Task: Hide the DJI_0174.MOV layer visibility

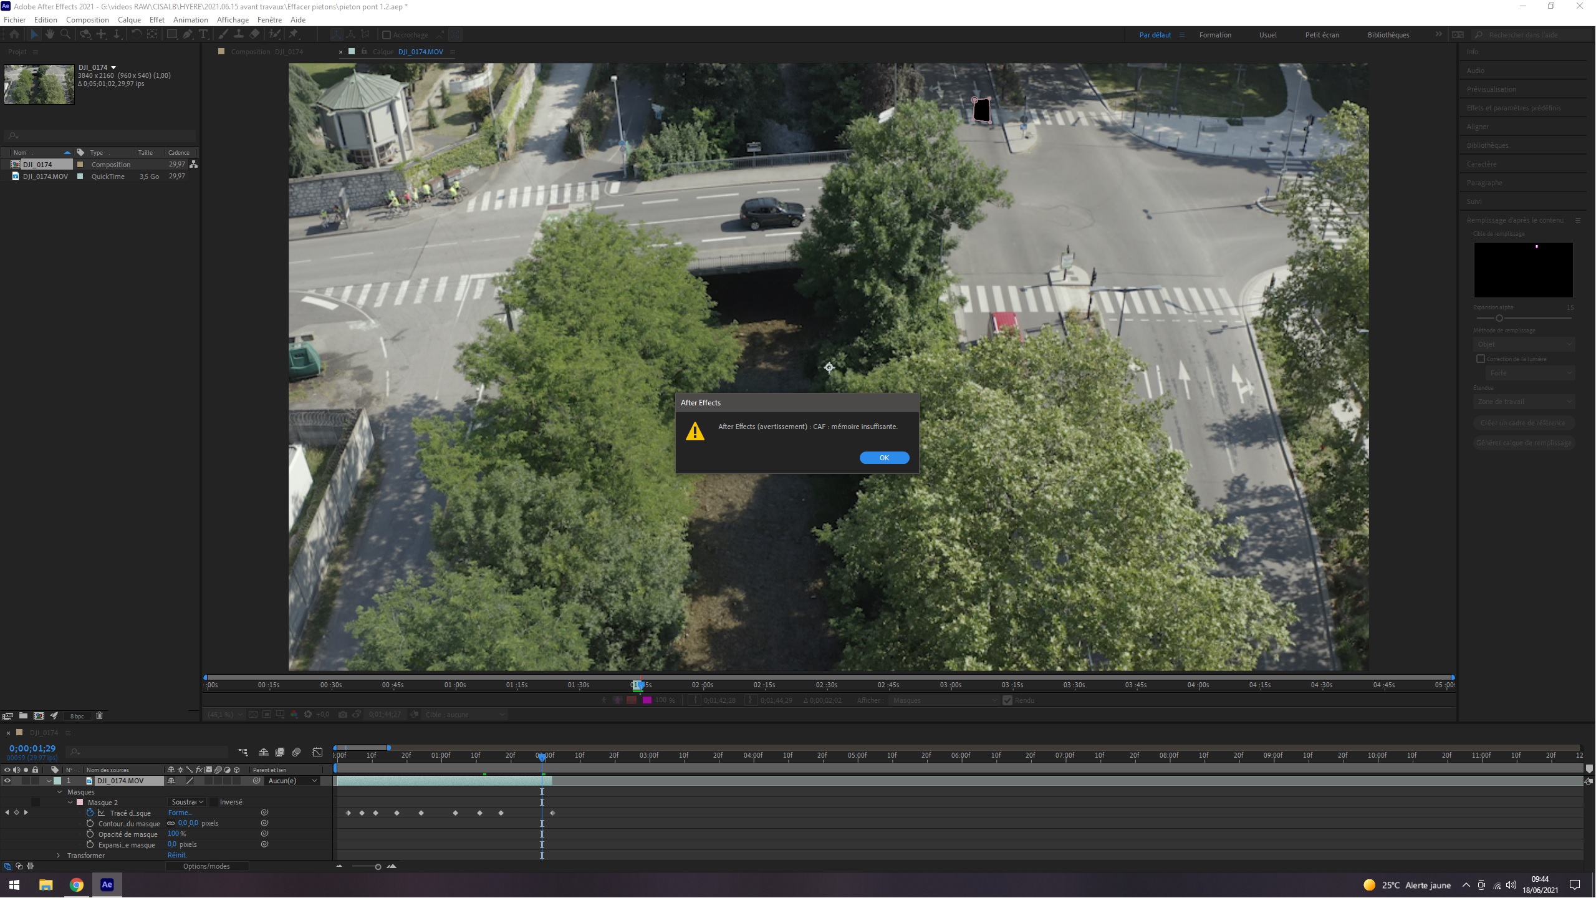Action: click(x=8, y=780)
